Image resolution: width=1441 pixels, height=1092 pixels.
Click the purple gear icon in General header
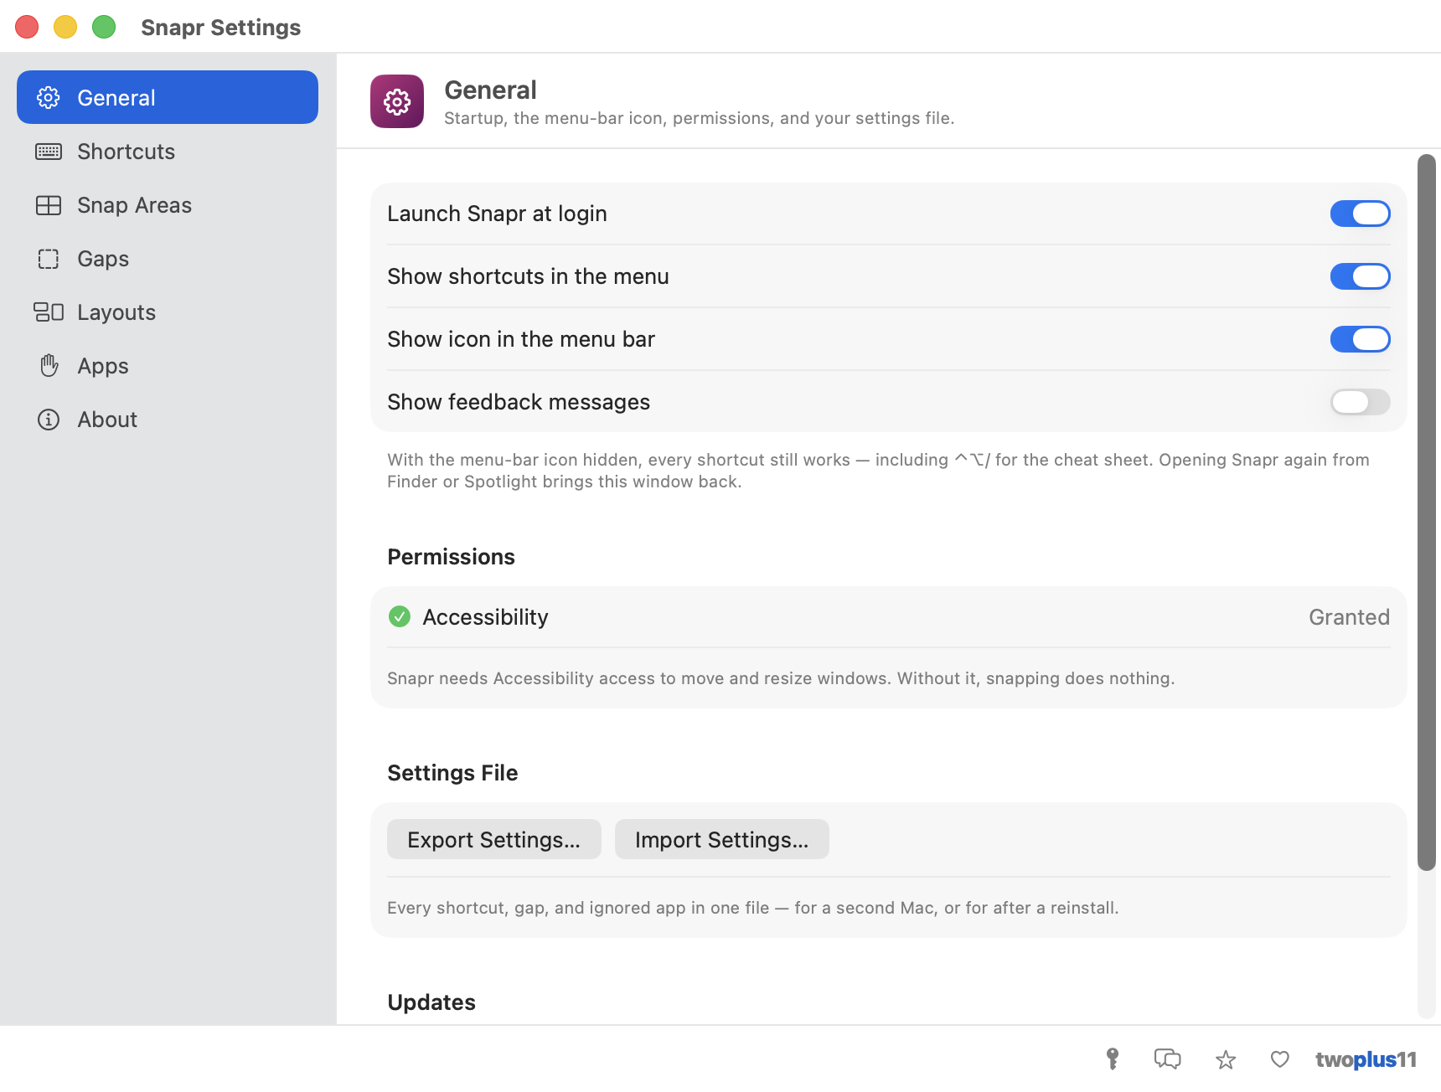point(397,101)
